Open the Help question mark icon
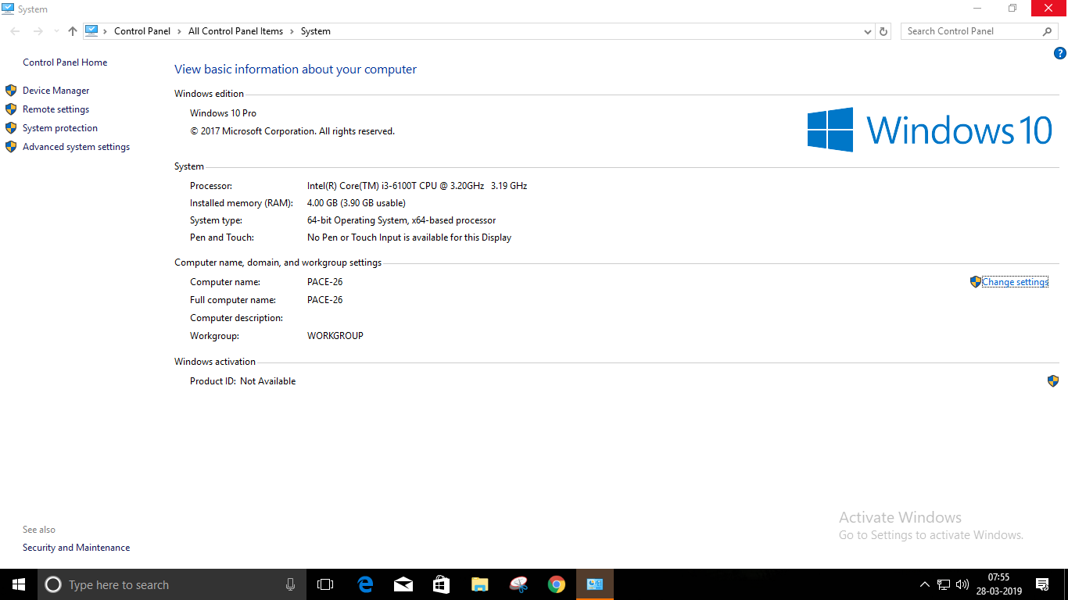Viewport: 1068px width, 600px height. tap(1059, 53)
